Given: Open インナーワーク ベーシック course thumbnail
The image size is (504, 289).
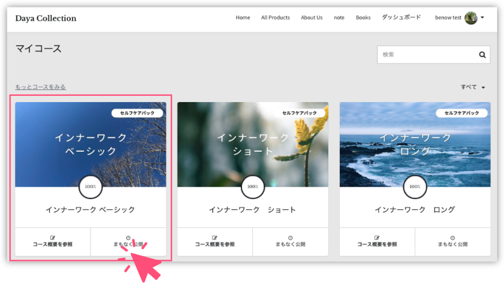Looking at the screenshot, I should (x=90, y=144).
